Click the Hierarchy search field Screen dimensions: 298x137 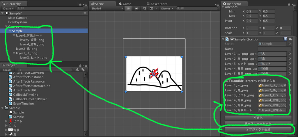pos(50,8)
